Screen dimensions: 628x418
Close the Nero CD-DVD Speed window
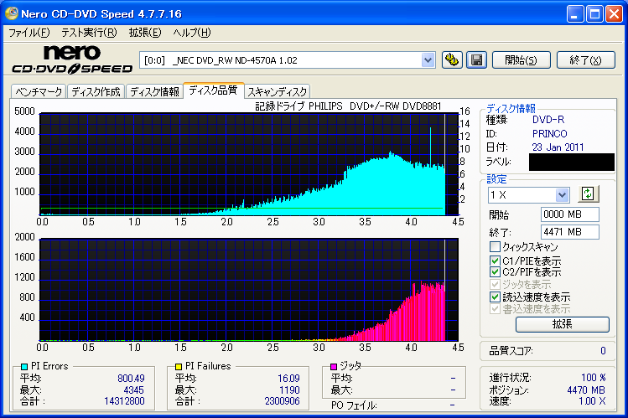614,14
